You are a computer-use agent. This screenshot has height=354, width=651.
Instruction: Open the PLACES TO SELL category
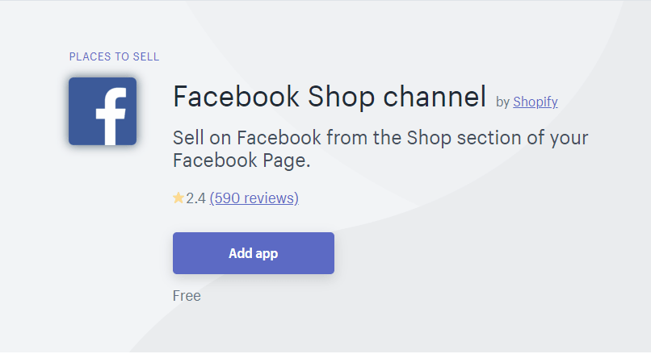tap(114, 56)
